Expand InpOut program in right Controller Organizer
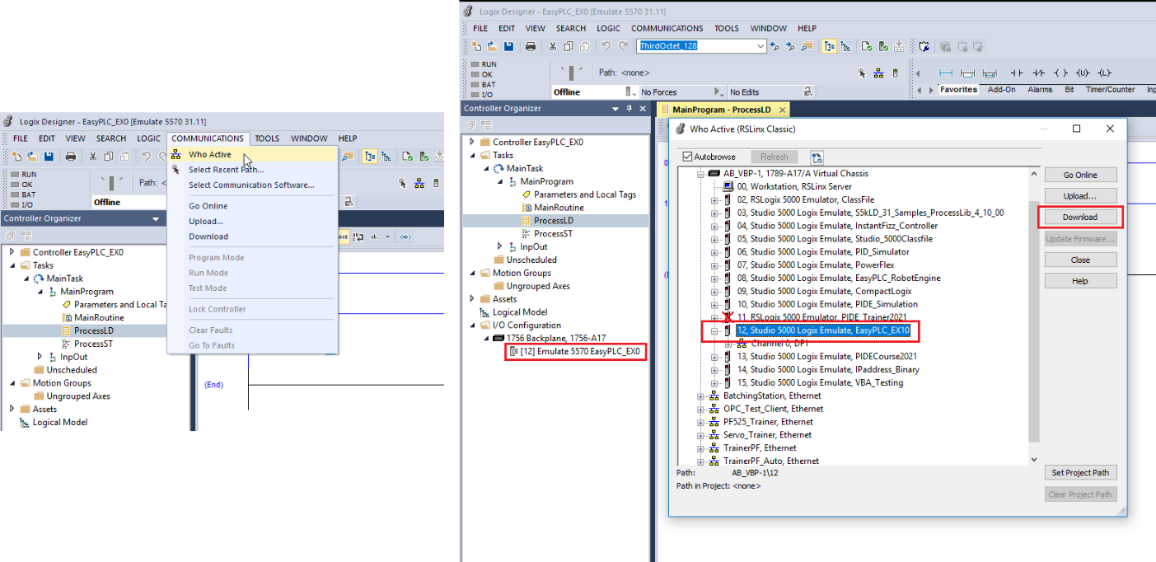This screenshot has width=1156, height=562. (x=500, y=246)
